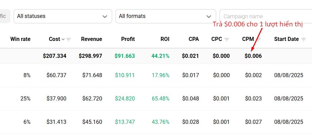Click the Start Date header label
312x137 pixels.
[286, 39]
